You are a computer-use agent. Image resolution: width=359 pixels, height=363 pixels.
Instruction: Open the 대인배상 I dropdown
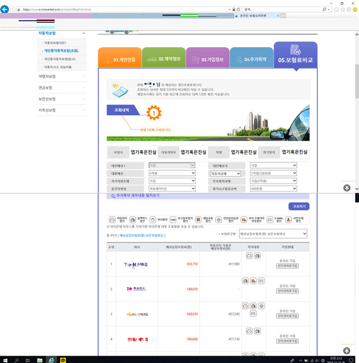pyautogui.click(x=172, y=165)
